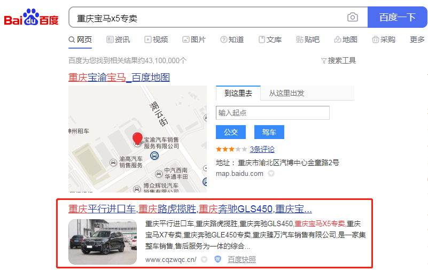Click the 输入起点 input field
428x270 pixels.
(273, 113)
